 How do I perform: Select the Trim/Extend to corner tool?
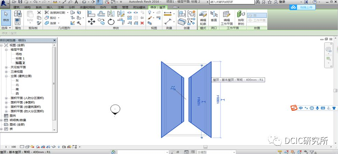point(121,21)
